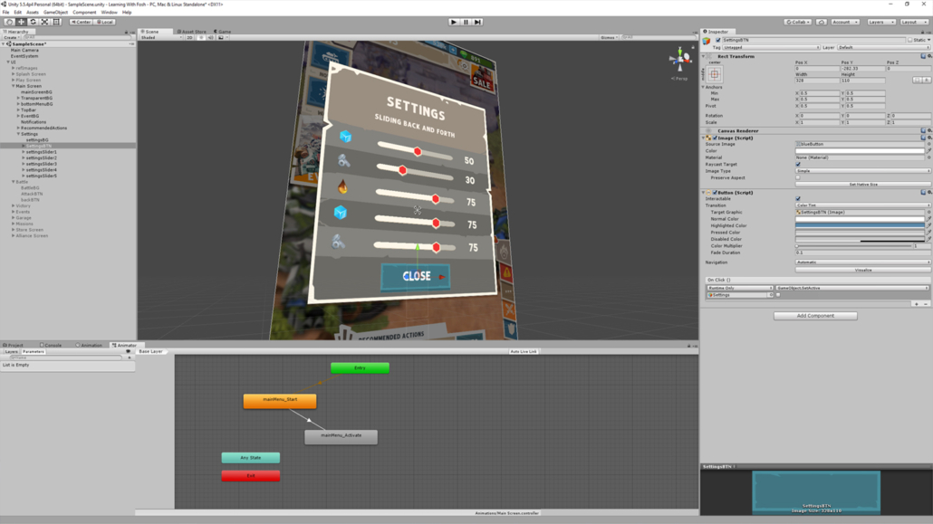Screen dimensions: 933x524
Task: Toggle SetActive boolean checkbox in On Click
Action: click(x=778, y=295)
